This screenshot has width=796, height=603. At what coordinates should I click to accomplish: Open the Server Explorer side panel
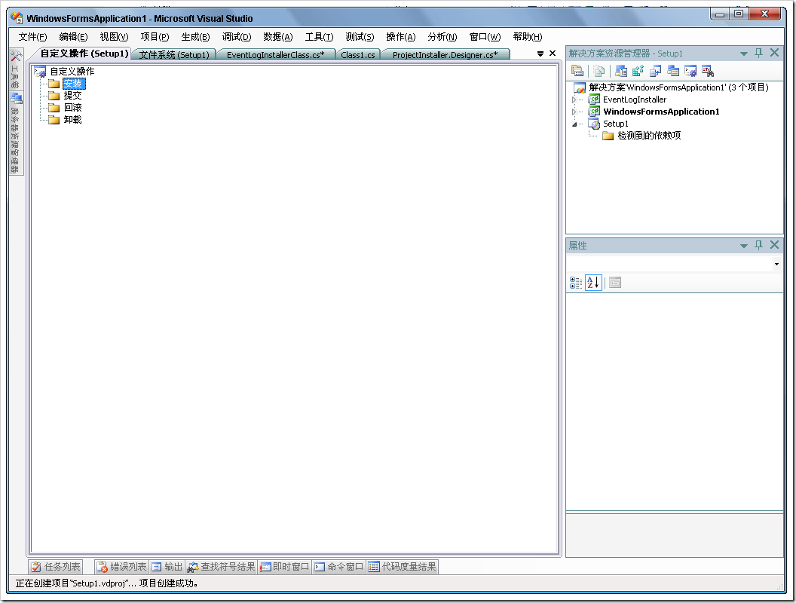pos(16,133)
